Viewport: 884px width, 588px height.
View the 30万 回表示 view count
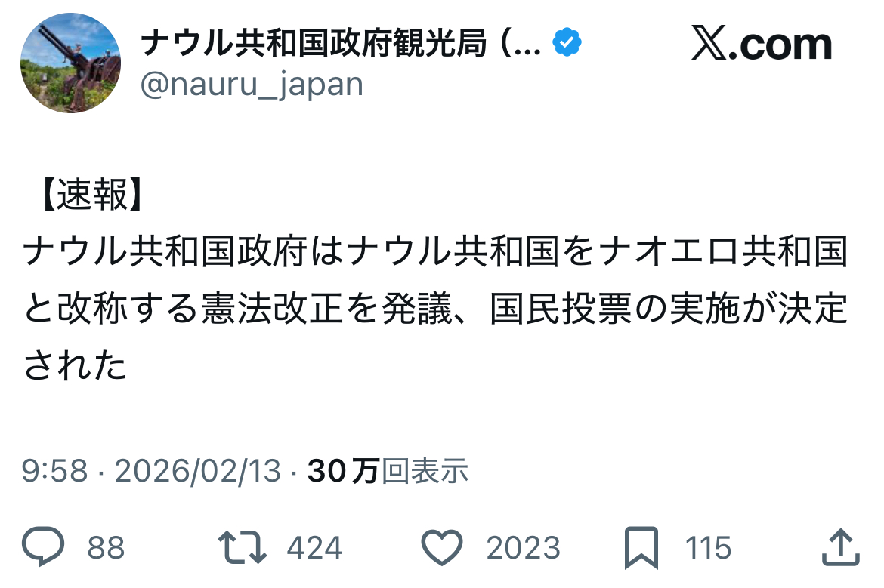click(388, 471)
